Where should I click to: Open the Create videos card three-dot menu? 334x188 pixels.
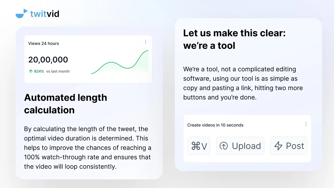coord(306,124)
